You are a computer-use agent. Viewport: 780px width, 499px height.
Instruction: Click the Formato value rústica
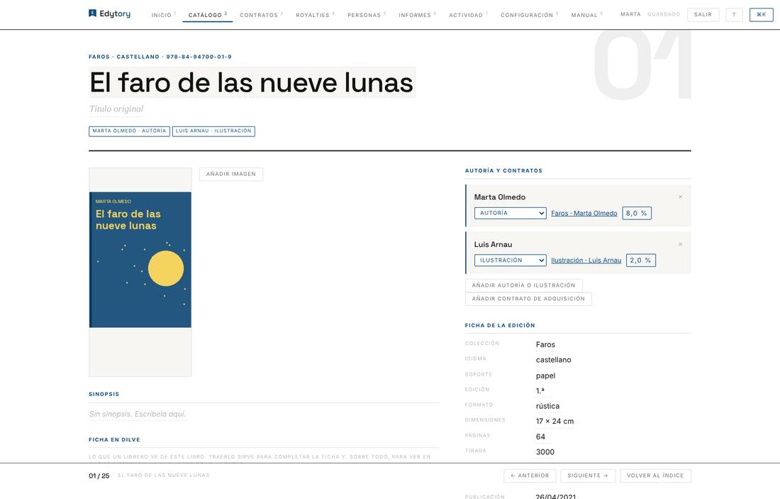pyautogui.click(x=547, y=407)
